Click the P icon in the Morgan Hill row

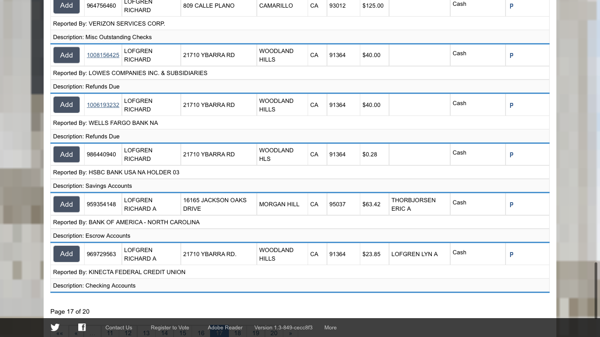(511, 205)
